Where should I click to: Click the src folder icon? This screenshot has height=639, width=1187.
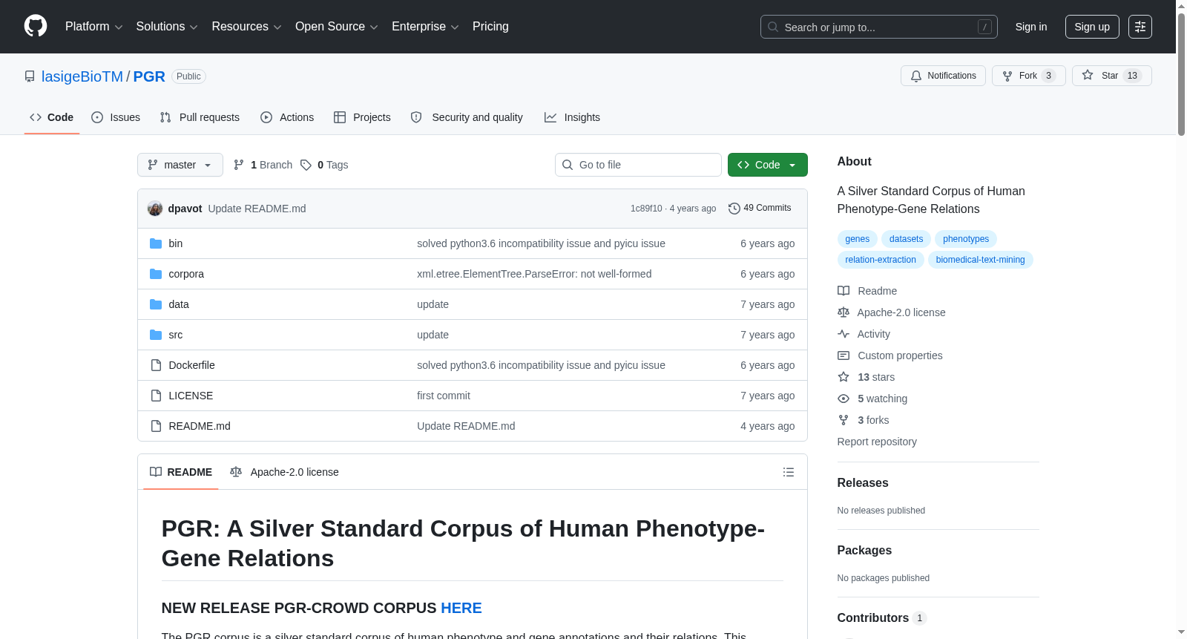pos(156,335)
